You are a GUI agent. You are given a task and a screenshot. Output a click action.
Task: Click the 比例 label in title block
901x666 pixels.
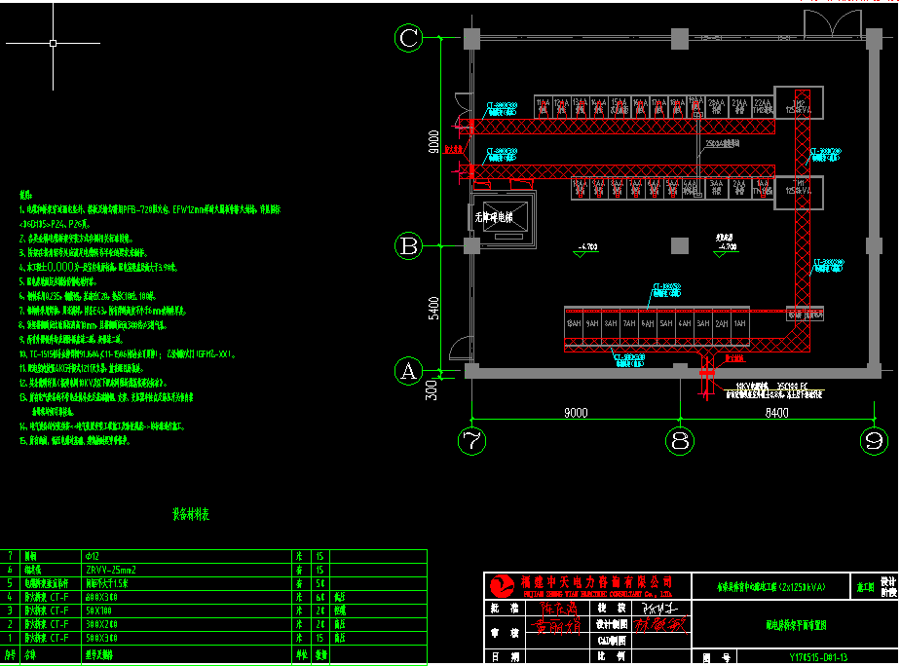point(611,656)
